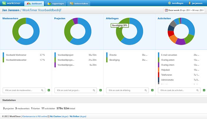Click magnifier icon in medewerker search field
The image size is (207, 119).
tap(43, 90)
